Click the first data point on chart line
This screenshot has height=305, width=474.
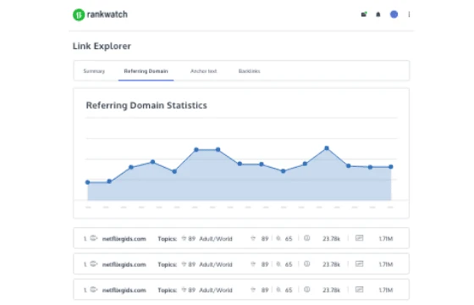[x=88, y=182]
